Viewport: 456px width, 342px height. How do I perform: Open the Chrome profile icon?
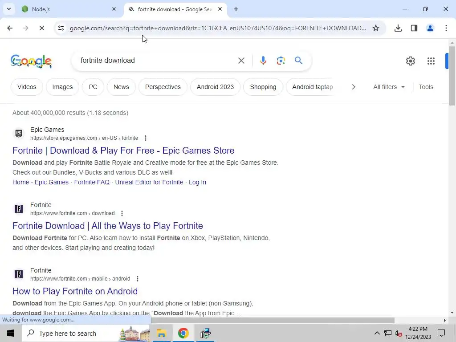coord(430,28)
